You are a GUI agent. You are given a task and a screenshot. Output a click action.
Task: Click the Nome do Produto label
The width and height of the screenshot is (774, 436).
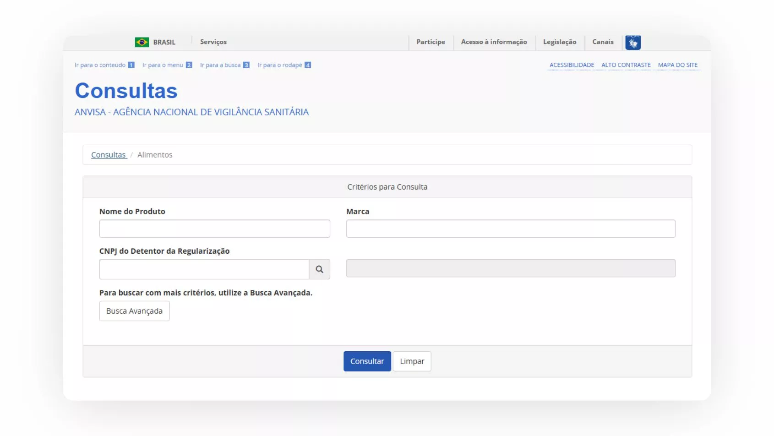(132, 212)
